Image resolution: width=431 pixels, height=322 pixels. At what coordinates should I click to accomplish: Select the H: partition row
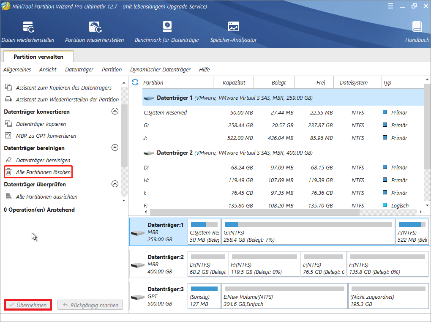tap(283, 180)
